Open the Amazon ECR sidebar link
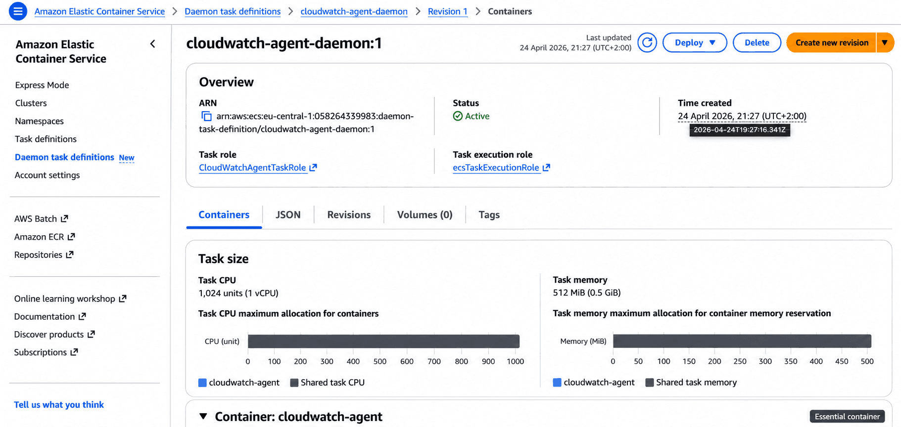This screenshot has height=427, width=901. pos(39,237)
